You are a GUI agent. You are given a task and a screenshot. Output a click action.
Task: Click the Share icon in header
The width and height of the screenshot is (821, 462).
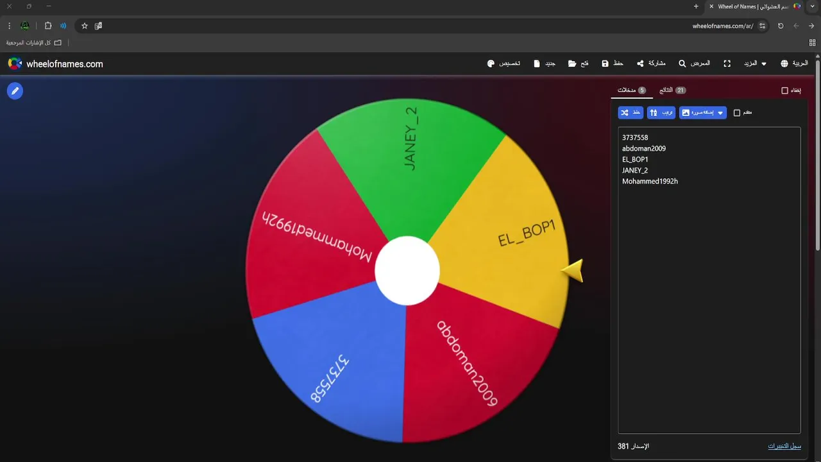pos(640,64)
